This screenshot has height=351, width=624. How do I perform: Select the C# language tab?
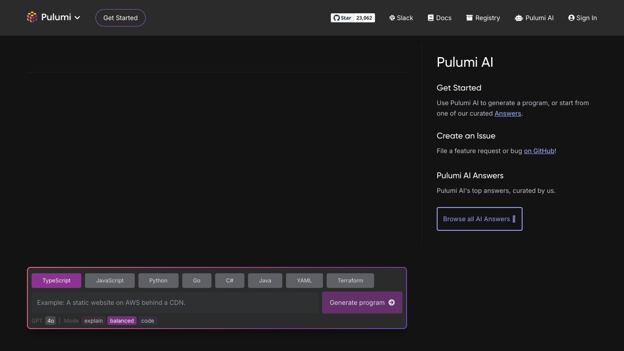click(x=230, y=281)
